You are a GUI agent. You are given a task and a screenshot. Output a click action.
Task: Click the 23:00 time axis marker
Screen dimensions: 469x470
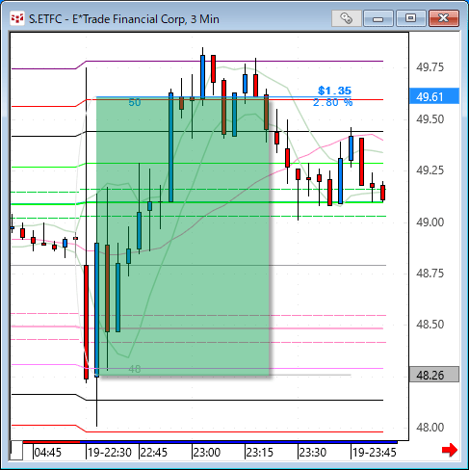(207, 452)
